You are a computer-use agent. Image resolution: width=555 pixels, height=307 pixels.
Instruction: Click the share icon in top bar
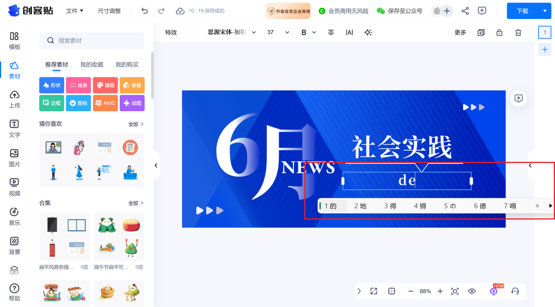(465, 11)
